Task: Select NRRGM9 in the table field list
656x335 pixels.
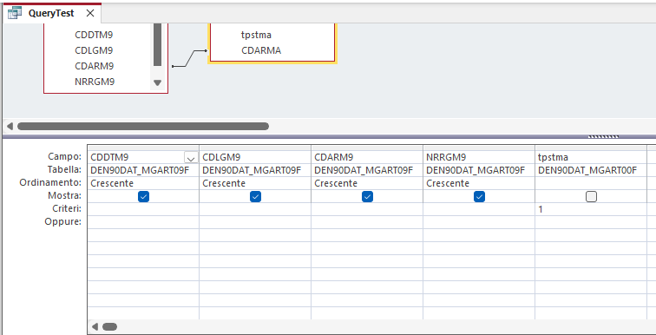Action: coord(95,82)
